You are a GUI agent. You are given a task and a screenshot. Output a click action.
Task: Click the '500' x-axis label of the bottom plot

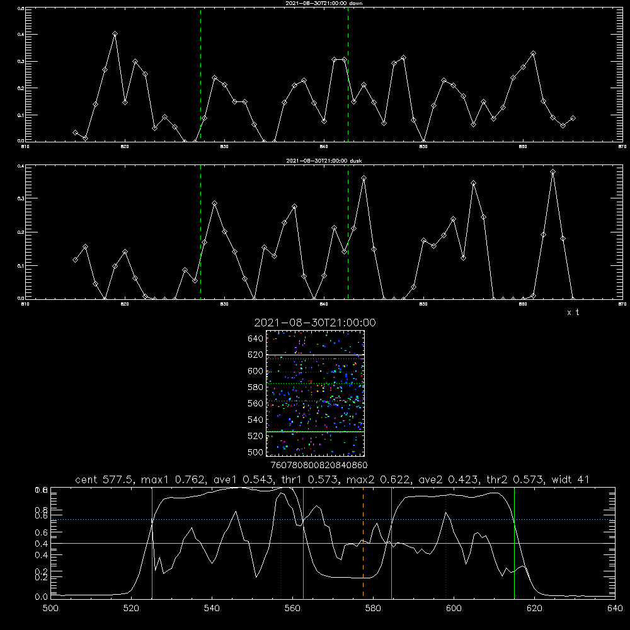pos(50,609)
